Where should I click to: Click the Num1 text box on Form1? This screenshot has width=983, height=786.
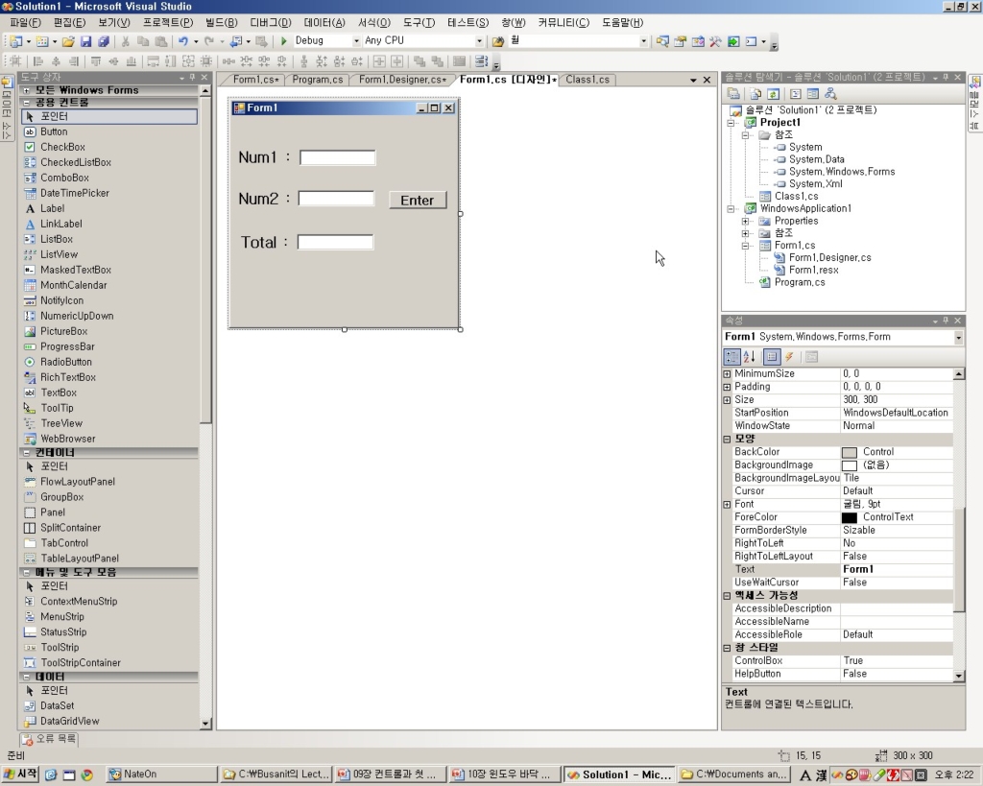coord(337,157)
